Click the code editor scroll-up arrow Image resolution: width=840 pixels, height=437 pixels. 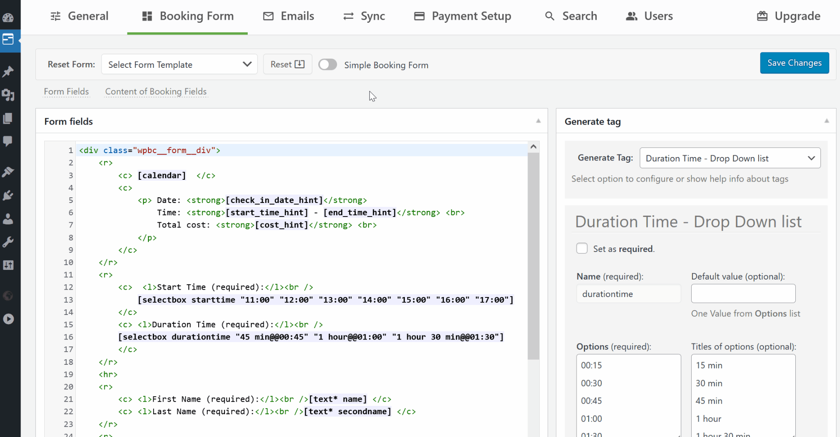click(x=533, y=147)
